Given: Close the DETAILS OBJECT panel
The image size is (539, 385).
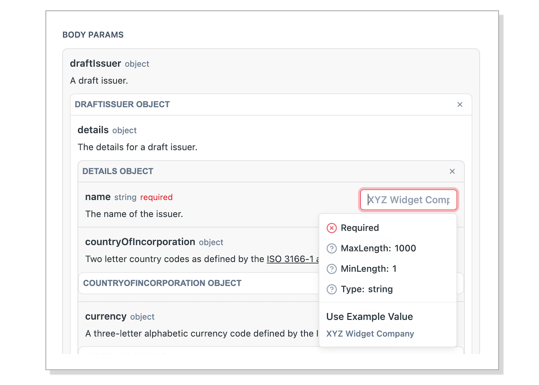Looking at the screenshot, I should coord(452,171).
